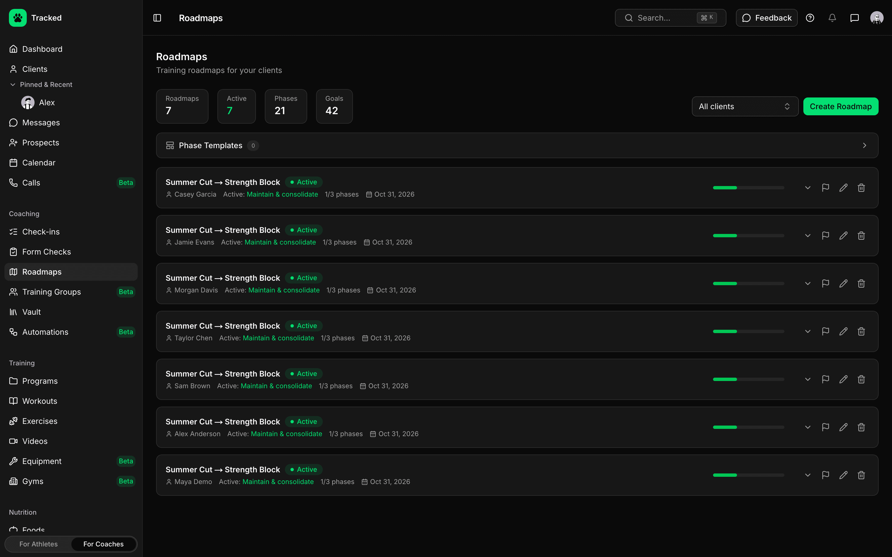
Task: Open Check-ins in sidebar
Action: 71,232
